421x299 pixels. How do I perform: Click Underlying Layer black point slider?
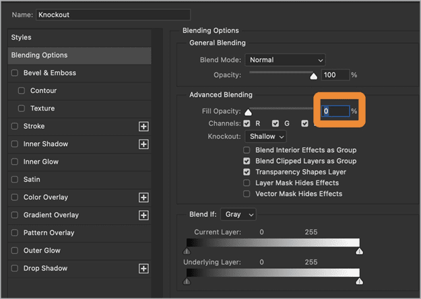pyautogui.click(x=187, y=281)
